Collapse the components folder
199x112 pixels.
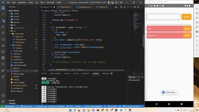(x=10, y=34)
